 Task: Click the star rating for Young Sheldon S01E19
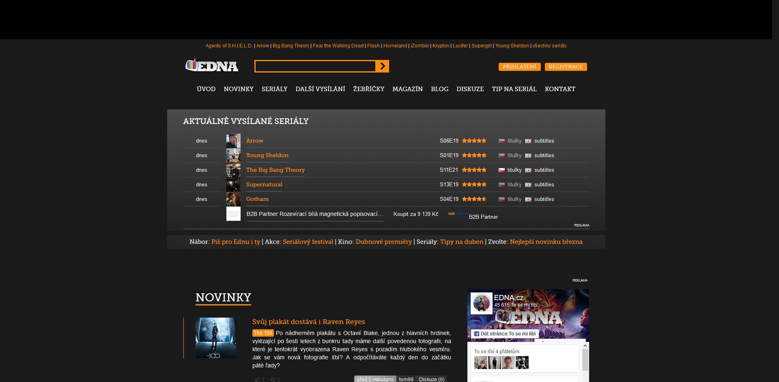pyautogui.click(x=474, y=155)
